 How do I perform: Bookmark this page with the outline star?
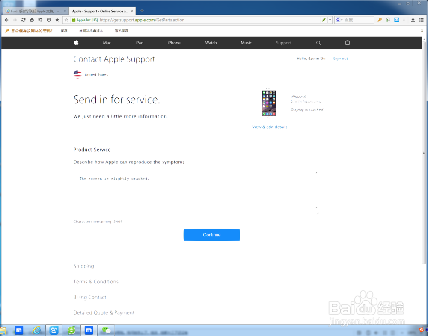[66, 20]
